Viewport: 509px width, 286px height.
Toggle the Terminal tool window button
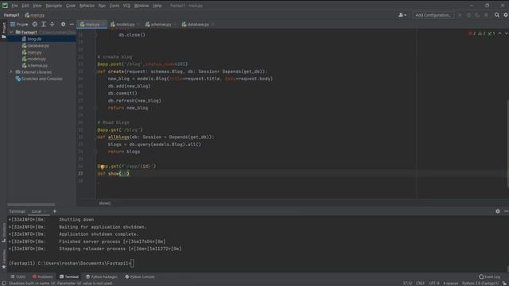[x=69, y=277]
